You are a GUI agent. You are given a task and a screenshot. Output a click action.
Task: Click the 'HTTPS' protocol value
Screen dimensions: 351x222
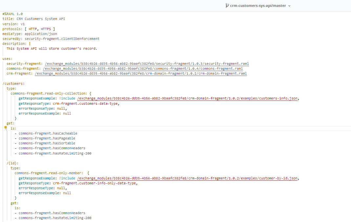pos(46,29)
